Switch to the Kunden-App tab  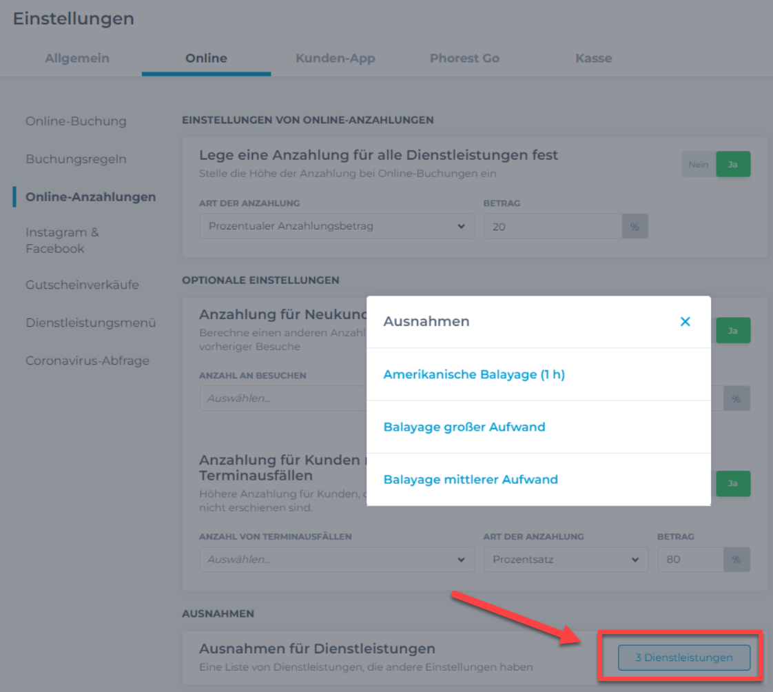click(x=336, y=58)
